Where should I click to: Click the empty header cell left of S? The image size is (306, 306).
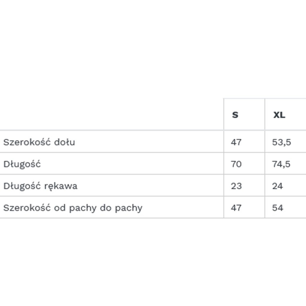(x=112, y=115)
